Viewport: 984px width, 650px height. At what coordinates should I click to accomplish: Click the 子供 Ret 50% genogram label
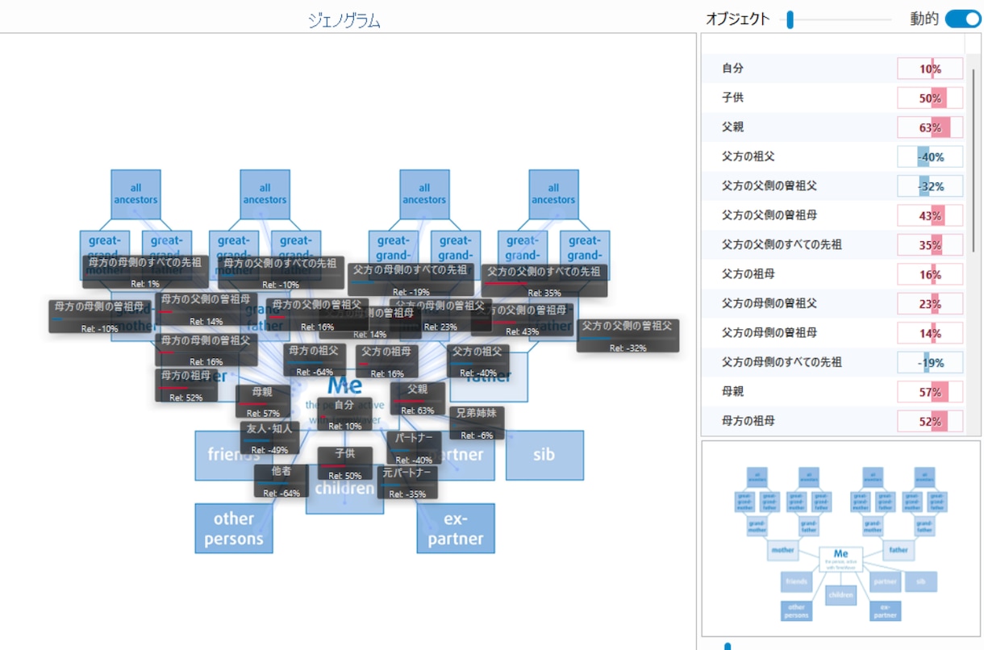click(x=345, y=463)
